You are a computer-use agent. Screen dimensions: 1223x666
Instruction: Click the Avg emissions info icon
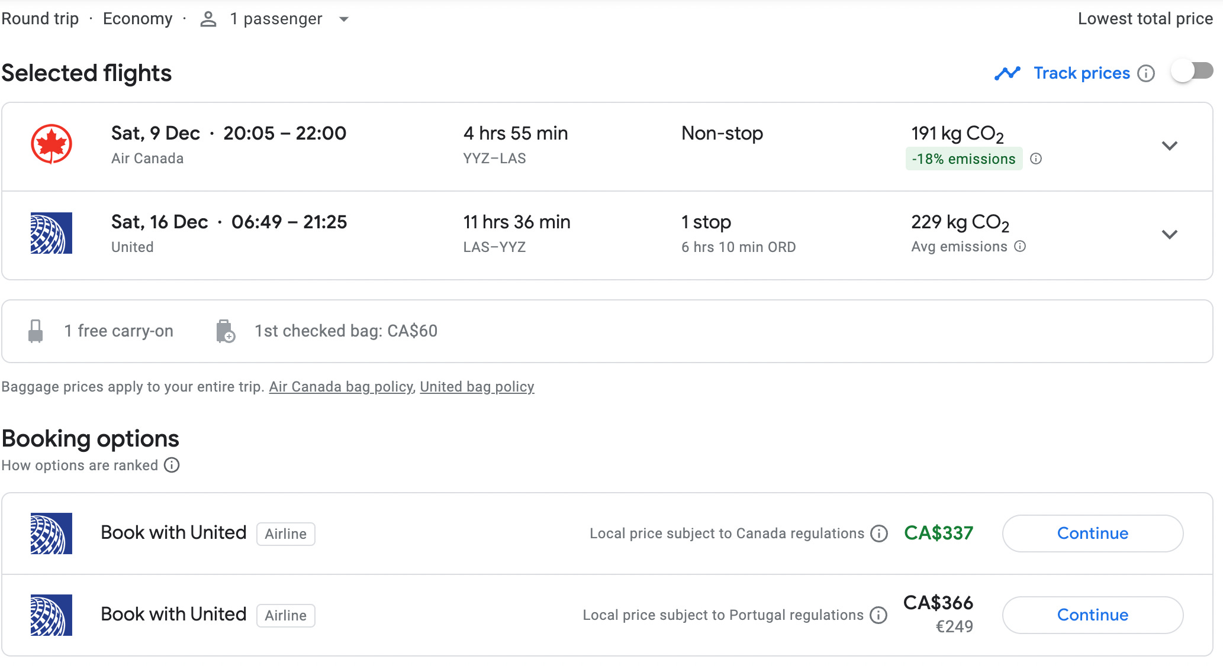pos(1020,246)
